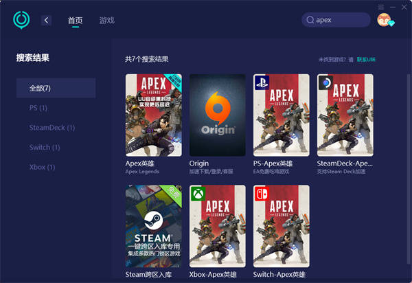This screenshot has height=283, width=412.
Task: Open the PS-Apex英雄 cover
Action: pos(282,115)
